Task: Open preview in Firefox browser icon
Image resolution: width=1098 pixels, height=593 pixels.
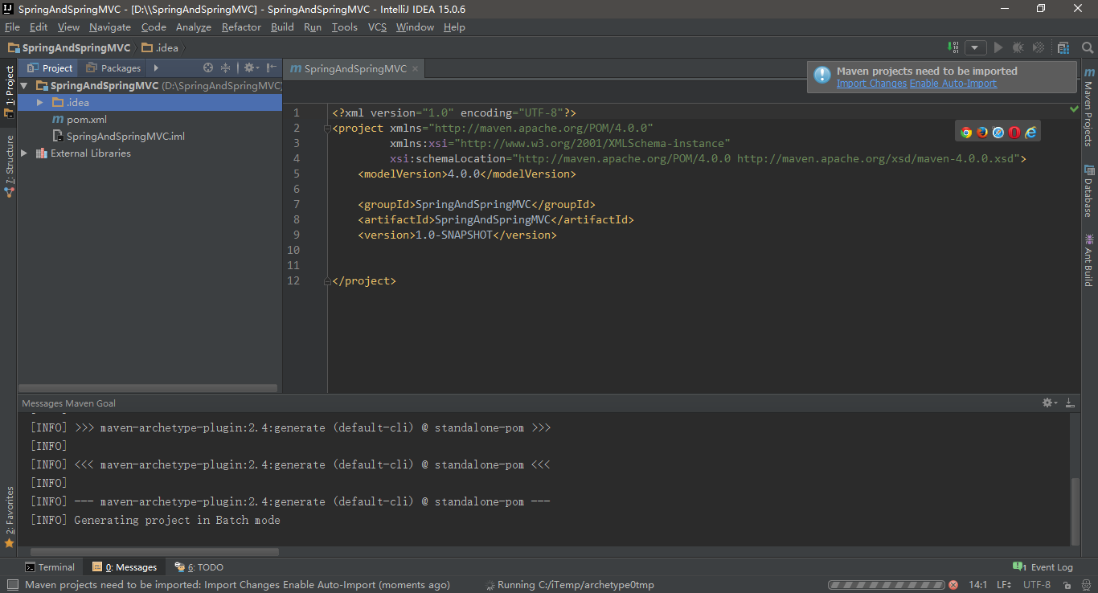Action: pos(982,133)
